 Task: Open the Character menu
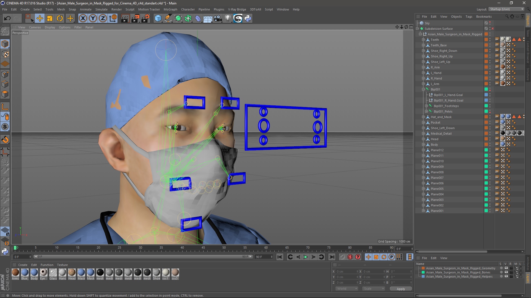(188, 9)
